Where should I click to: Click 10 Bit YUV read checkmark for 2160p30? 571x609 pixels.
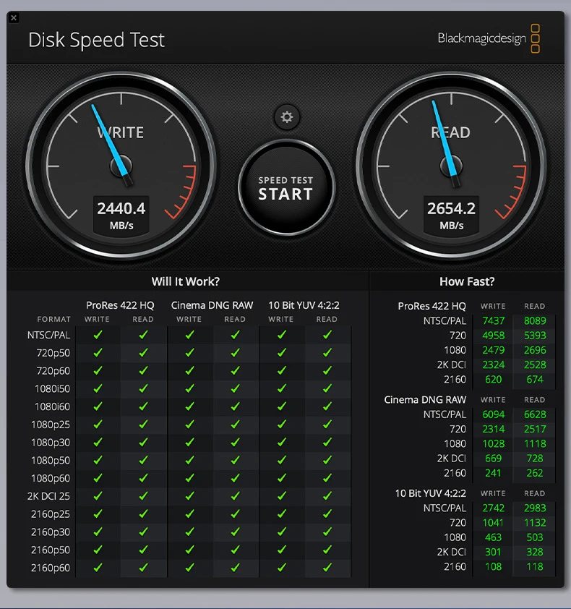click(327, 532)
